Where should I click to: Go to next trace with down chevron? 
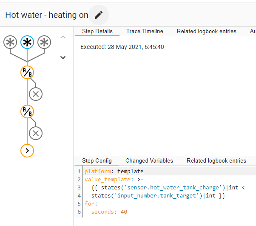coord(63,57)
